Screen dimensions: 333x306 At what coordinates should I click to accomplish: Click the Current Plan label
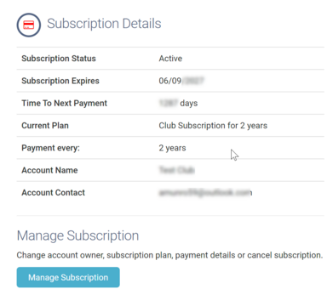pos(45,126)
